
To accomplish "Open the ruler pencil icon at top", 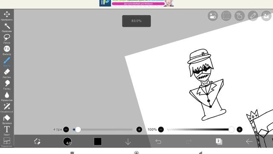I will [x=253, y=16].
